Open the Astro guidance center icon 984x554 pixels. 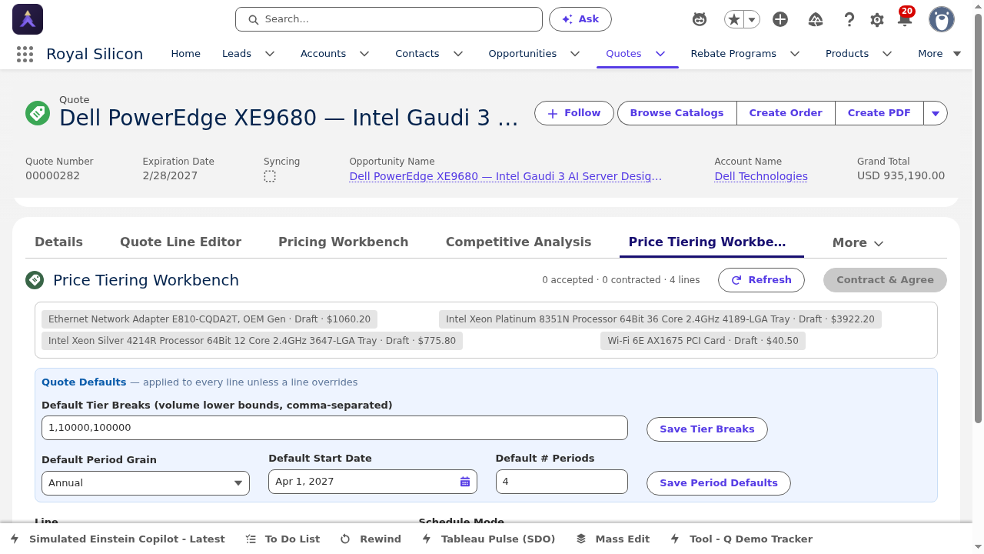(x=700, y=19)
